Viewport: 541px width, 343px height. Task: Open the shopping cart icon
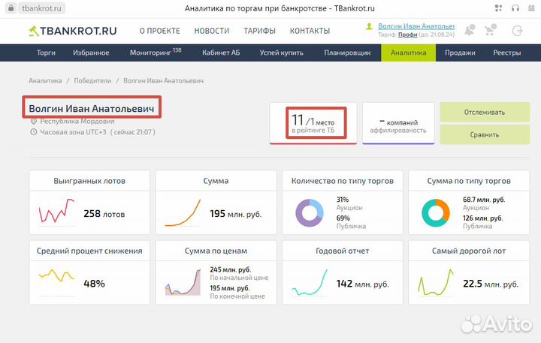[492, 32]
